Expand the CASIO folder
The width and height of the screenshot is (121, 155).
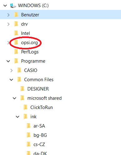click(x=11, y=70)
